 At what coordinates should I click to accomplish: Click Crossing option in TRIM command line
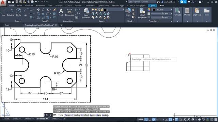point(76,115)
